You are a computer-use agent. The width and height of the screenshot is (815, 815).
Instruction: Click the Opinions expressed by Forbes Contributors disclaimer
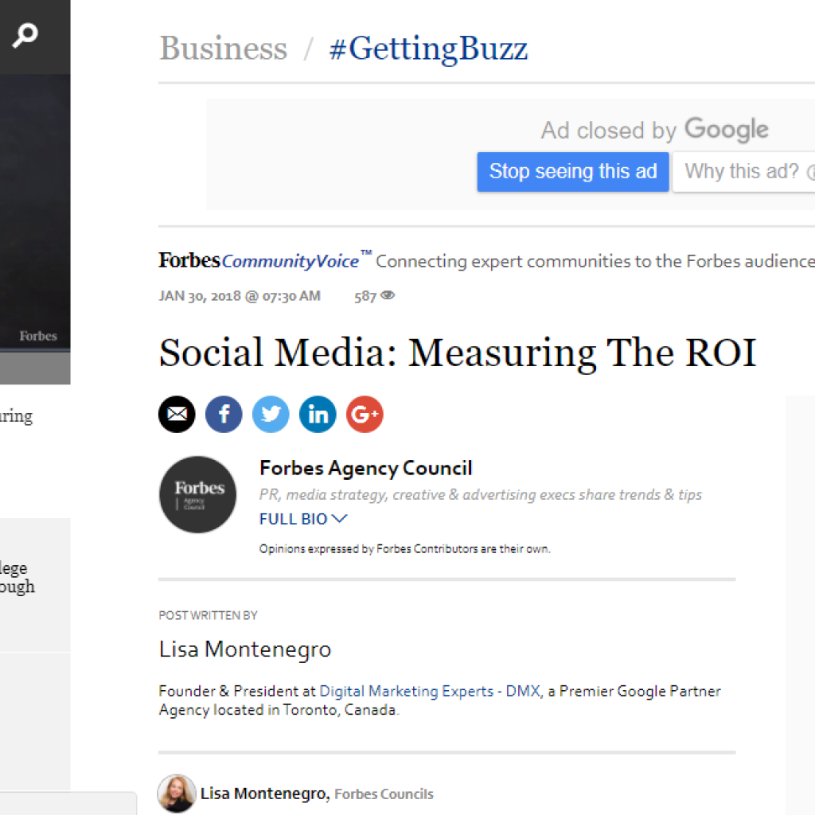405,549
